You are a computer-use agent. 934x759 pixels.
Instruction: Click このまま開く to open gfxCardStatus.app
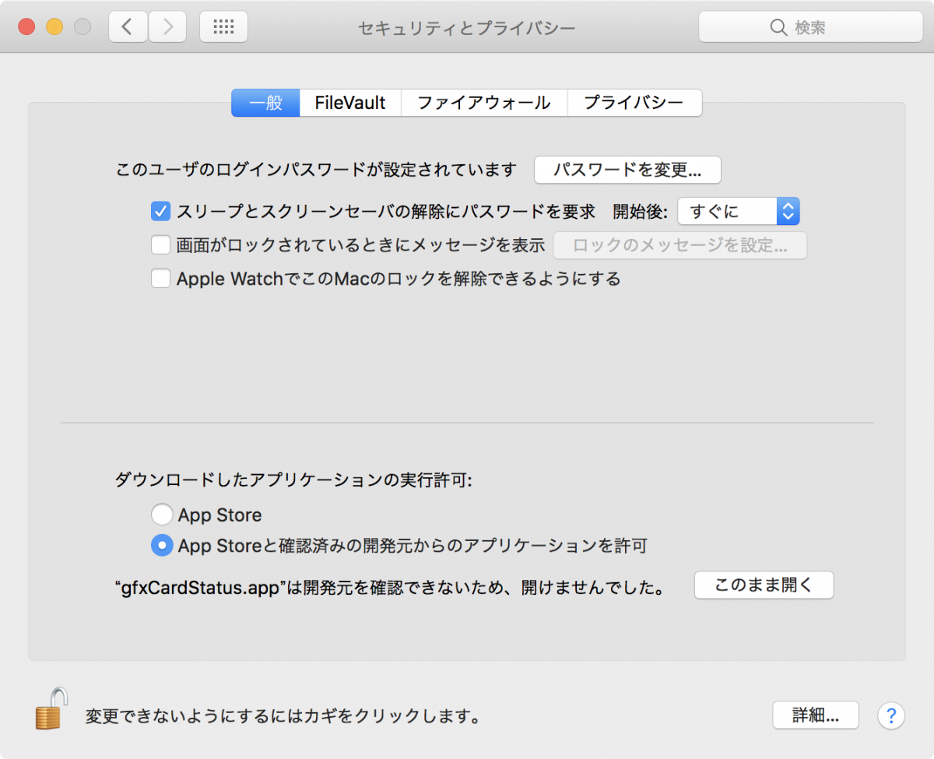pyautogui.click(x=764, y=585)
